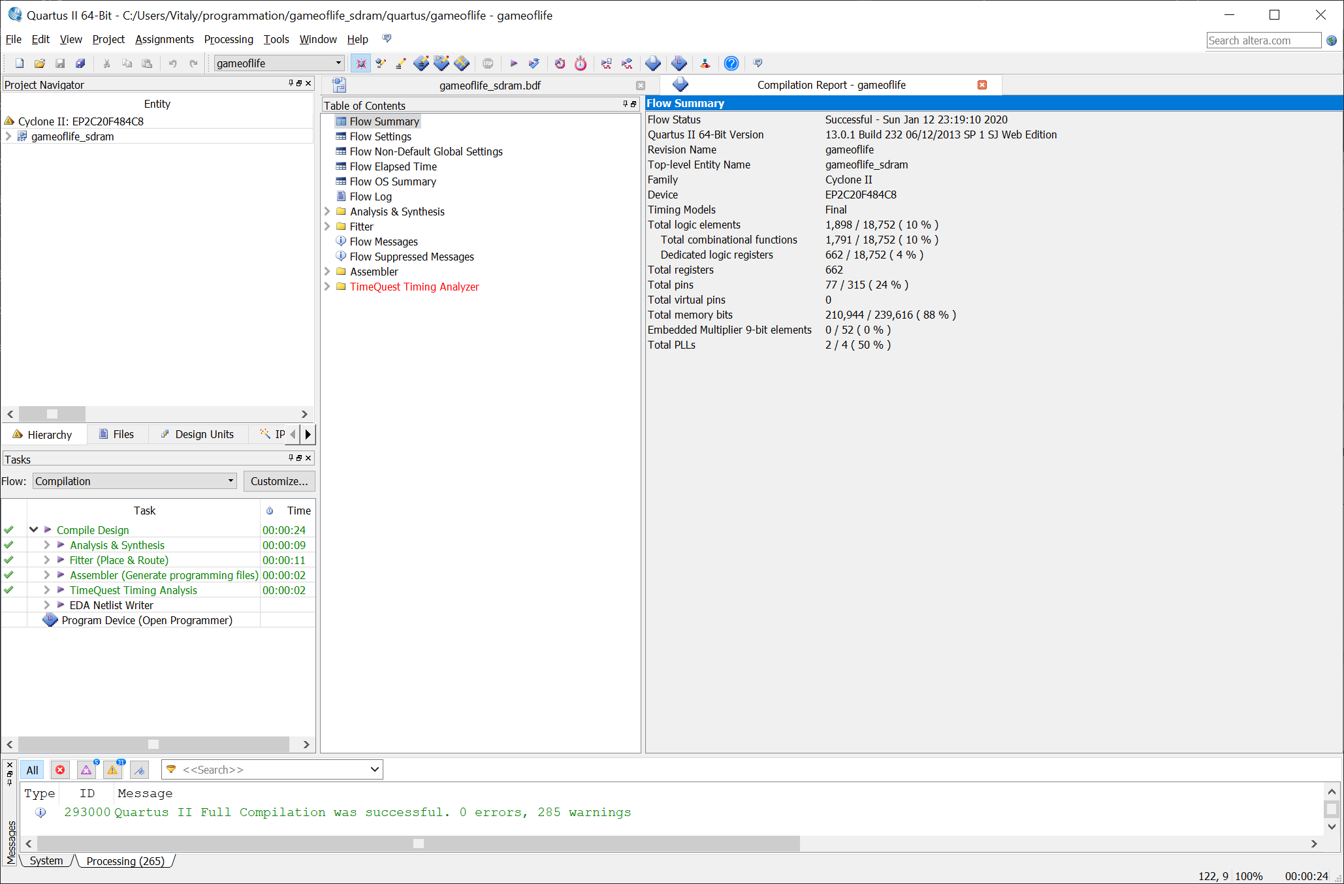Click the messages <<Search>> filter field
Image resolution: width=1344 pixels, height=884 pixels.
pos(273,770)
